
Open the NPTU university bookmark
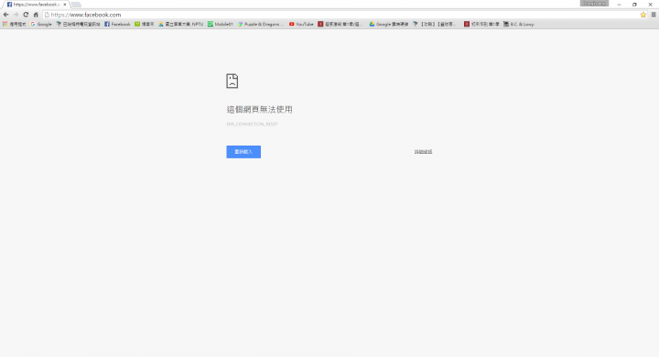(180, 25)
